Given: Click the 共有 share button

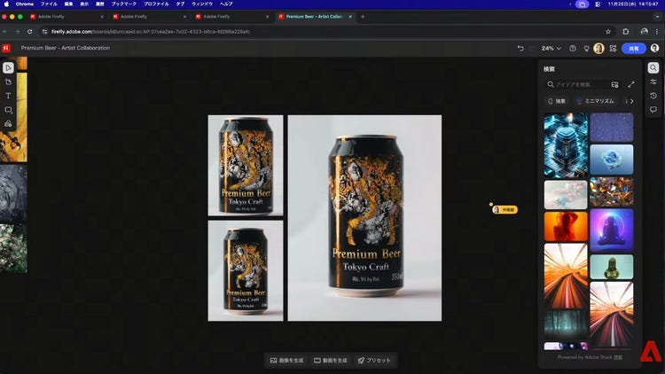Looking at the screenshot, I should 633,48.
